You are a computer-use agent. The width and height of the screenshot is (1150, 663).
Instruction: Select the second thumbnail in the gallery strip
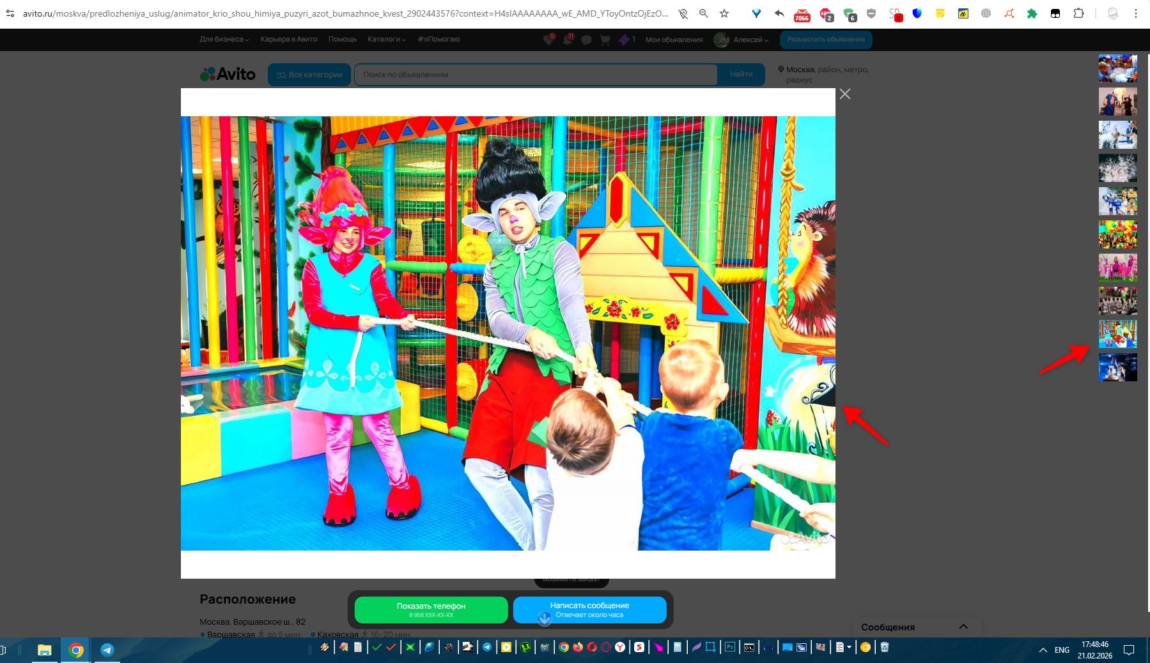point(1117,102)
